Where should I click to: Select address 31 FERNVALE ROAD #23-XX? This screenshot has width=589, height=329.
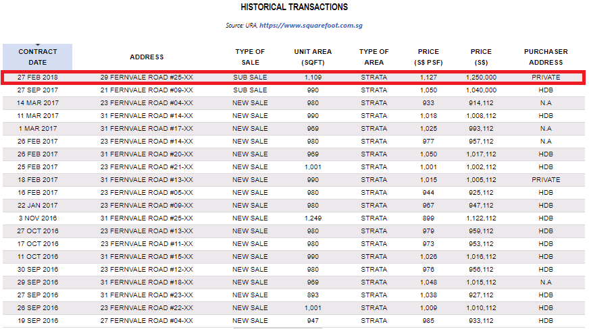point(147,295)
